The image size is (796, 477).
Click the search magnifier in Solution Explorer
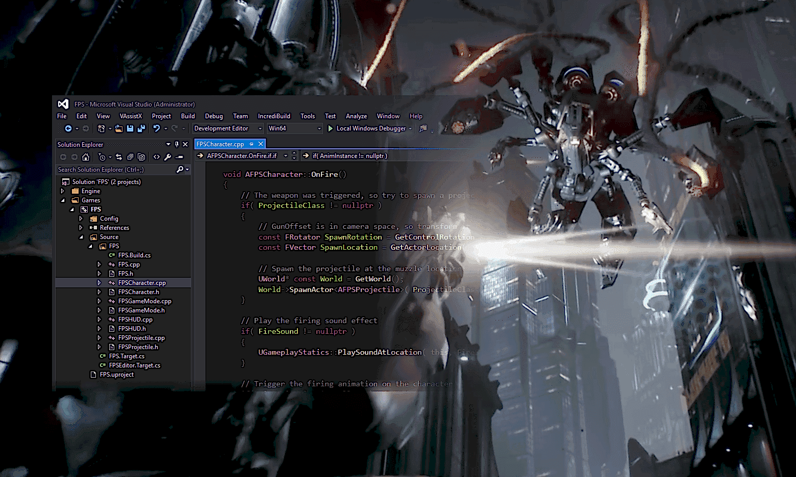click(x=180, y=169)
